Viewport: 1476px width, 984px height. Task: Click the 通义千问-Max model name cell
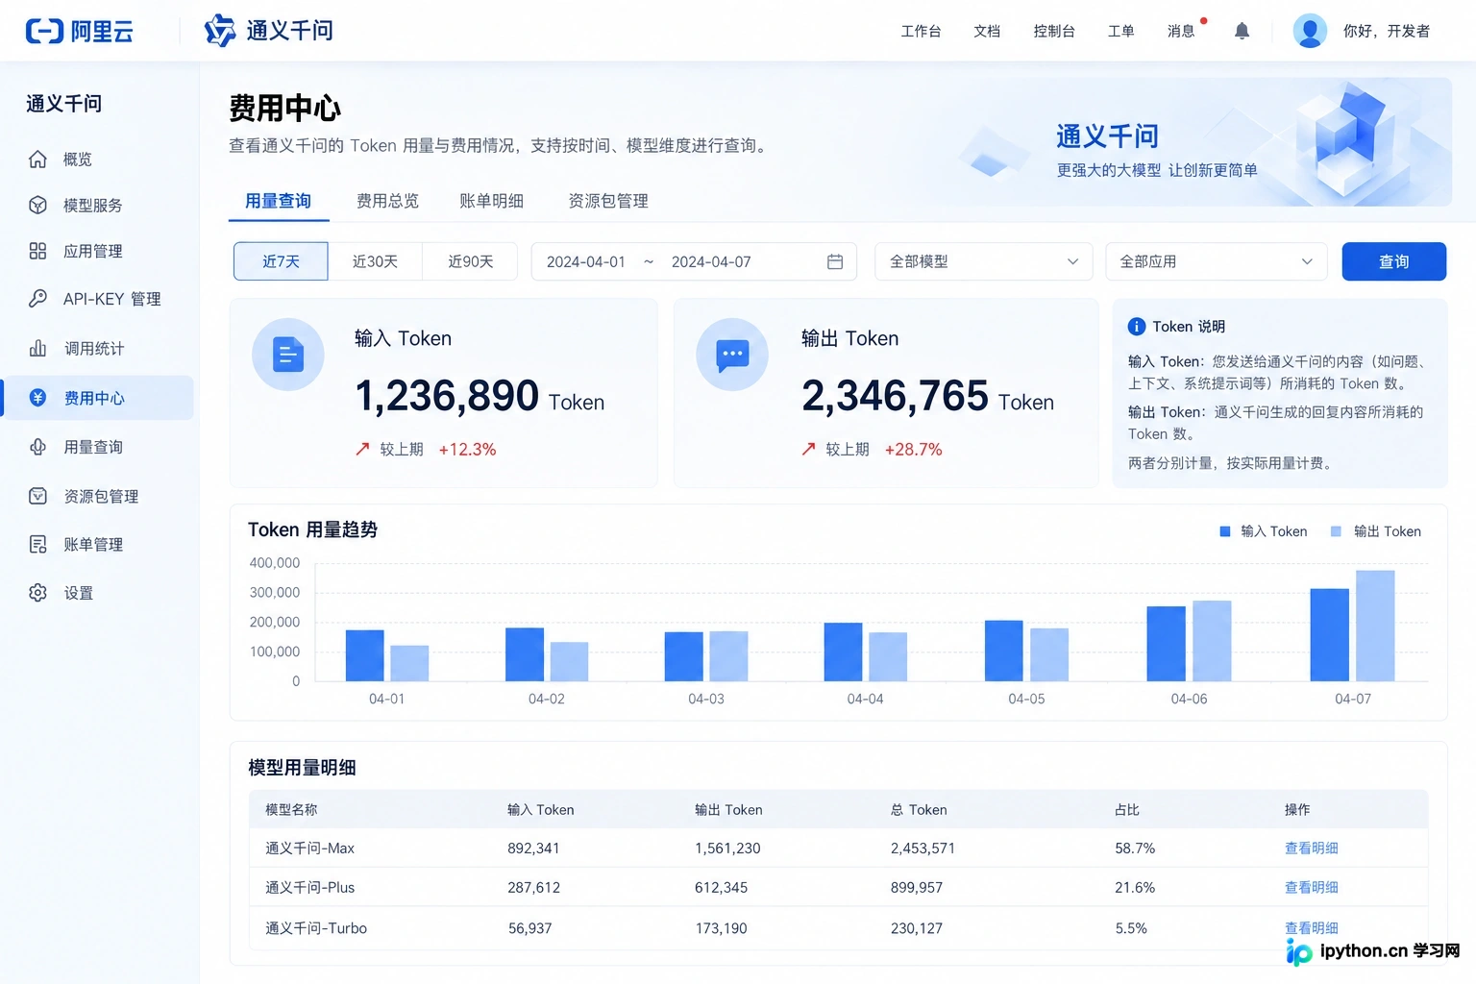pyautogui.click(x=309, y=848)
